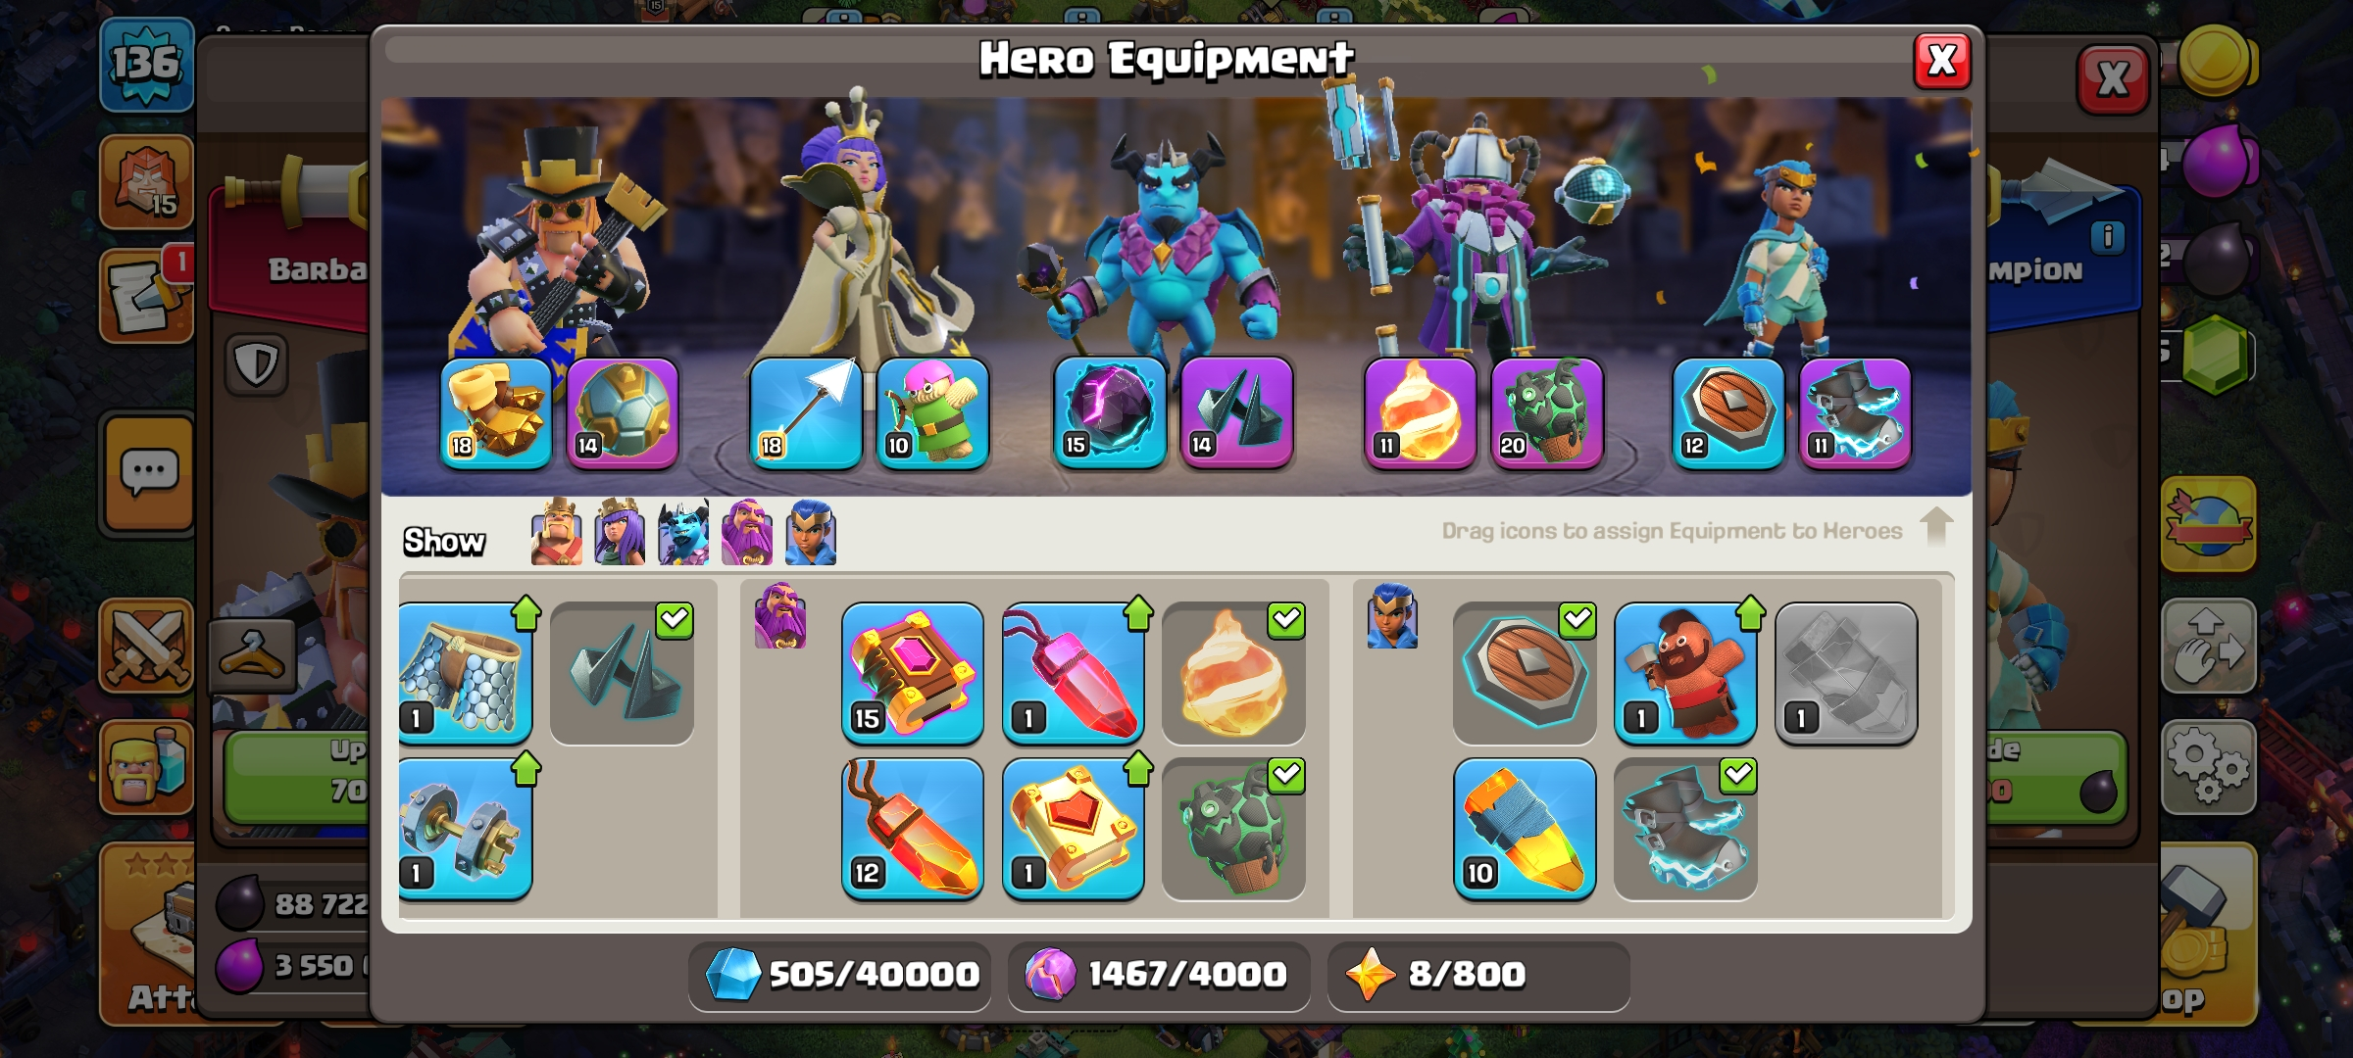The width and height of the screenshot is (2353, 1058).
Task: Toggle Archer Queen filter in Show row
Action: [x=620, y=532]
